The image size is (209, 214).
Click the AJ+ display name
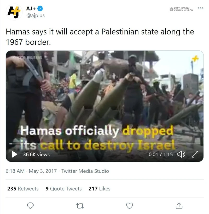coord(31,8)
